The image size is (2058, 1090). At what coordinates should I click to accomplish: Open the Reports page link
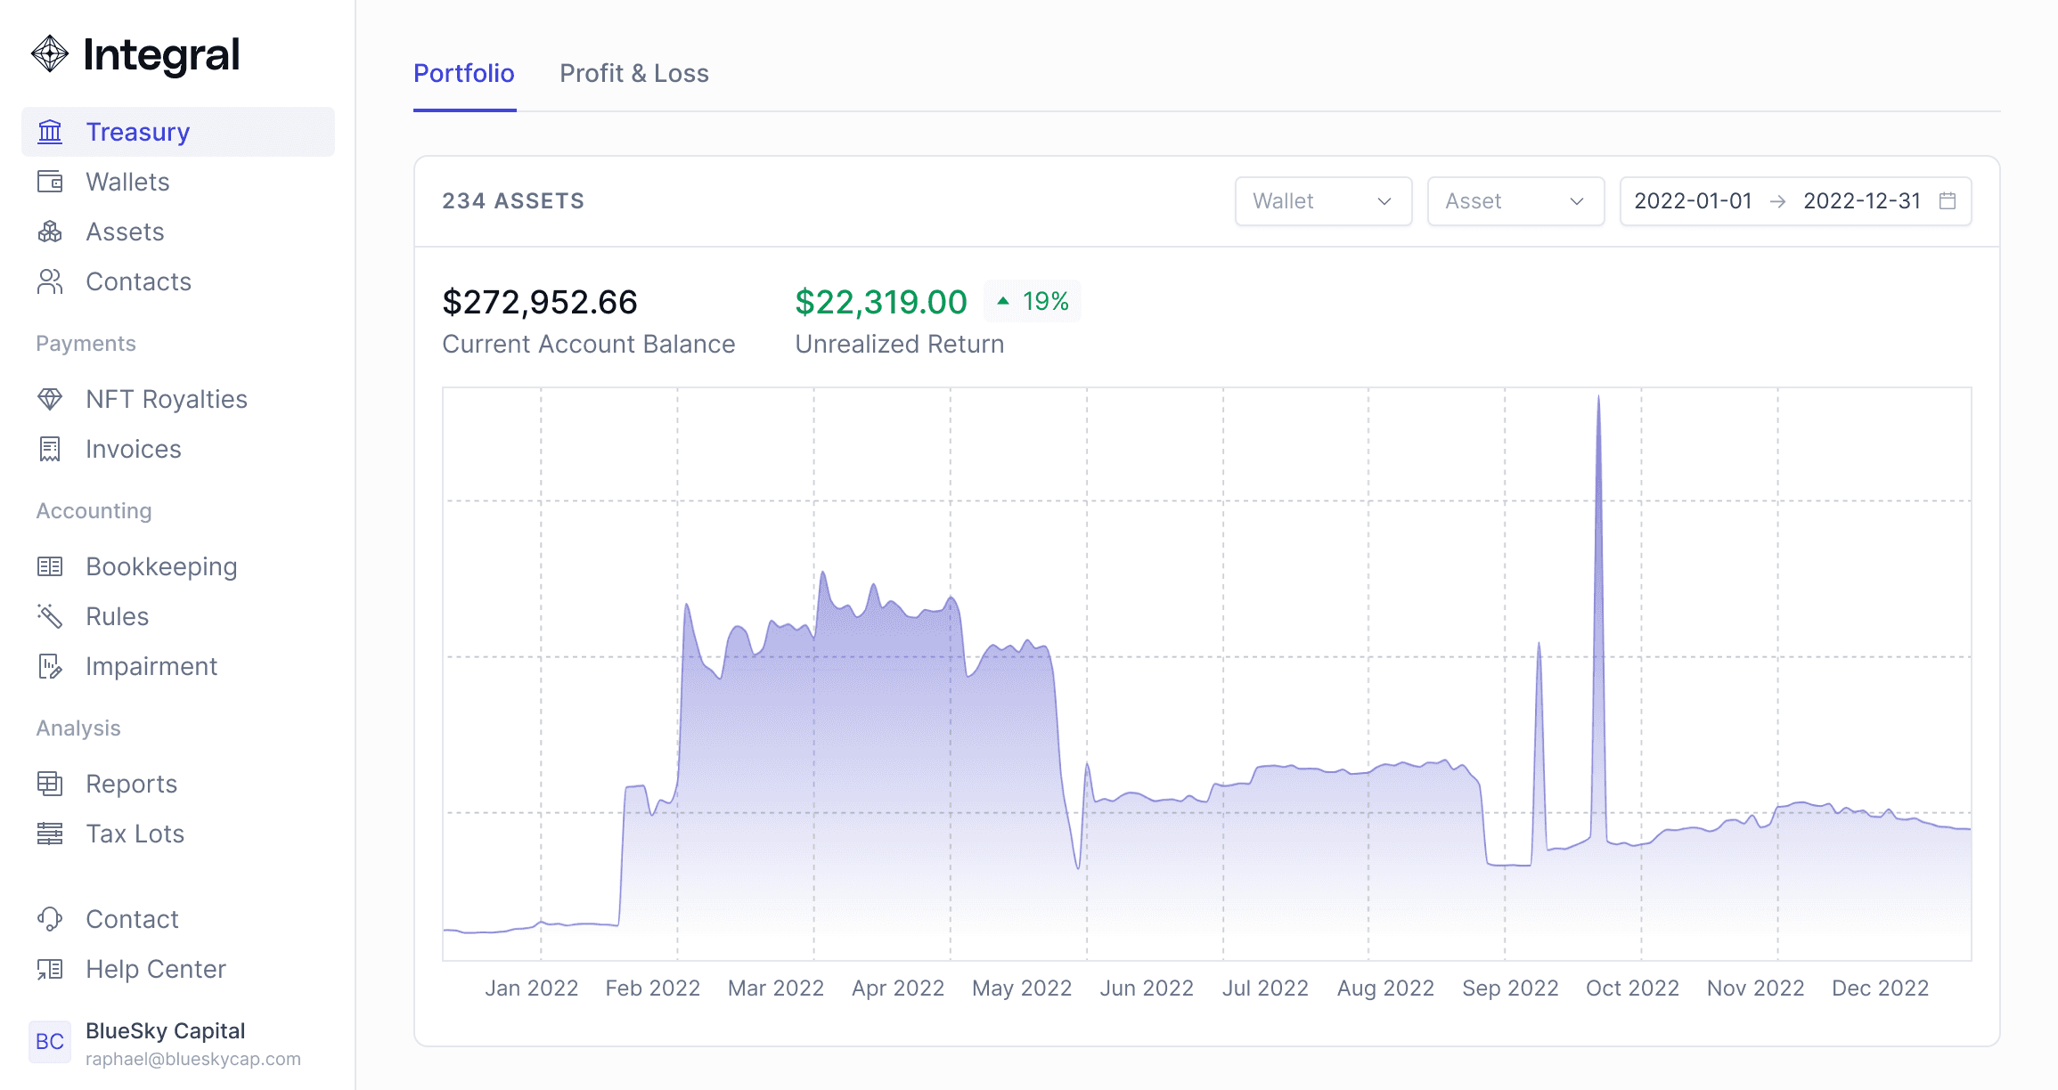(131, 784)
